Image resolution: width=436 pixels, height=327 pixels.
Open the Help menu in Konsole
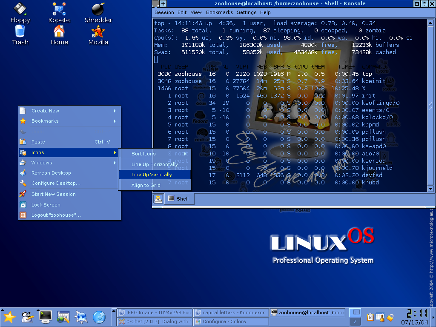(265, 12)
